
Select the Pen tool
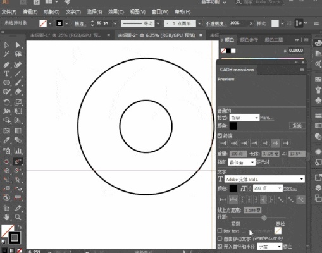coord(6,64)
